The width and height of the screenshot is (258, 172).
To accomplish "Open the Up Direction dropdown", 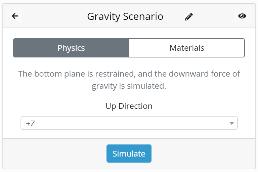I will (x=129, y=123).
